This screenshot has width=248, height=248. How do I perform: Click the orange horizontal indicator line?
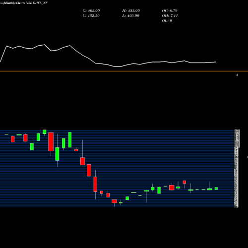(x=124, y=71)
